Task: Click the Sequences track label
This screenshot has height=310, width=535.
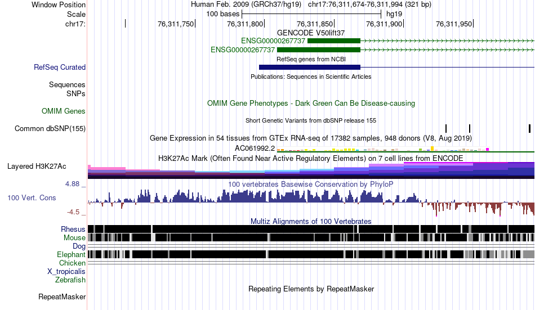Action: tap(67, 84)
